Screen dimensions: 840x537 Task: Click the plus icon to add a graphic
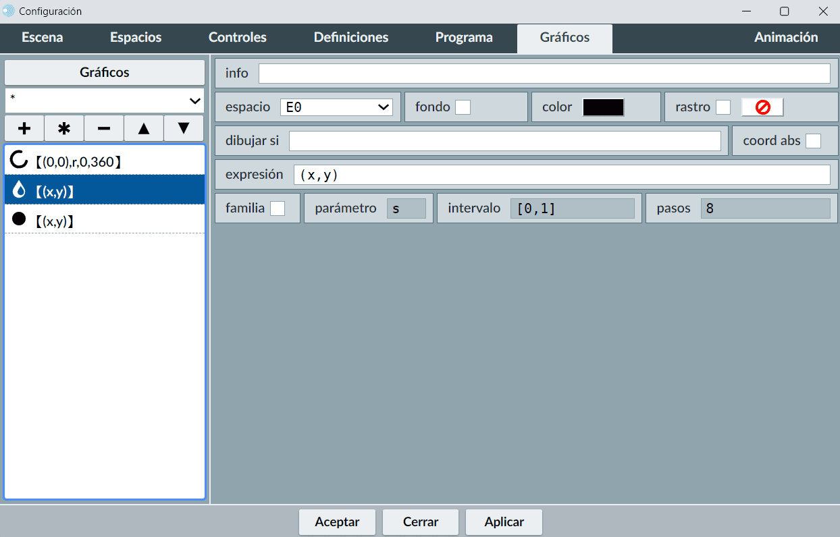[x=24, y=128]
